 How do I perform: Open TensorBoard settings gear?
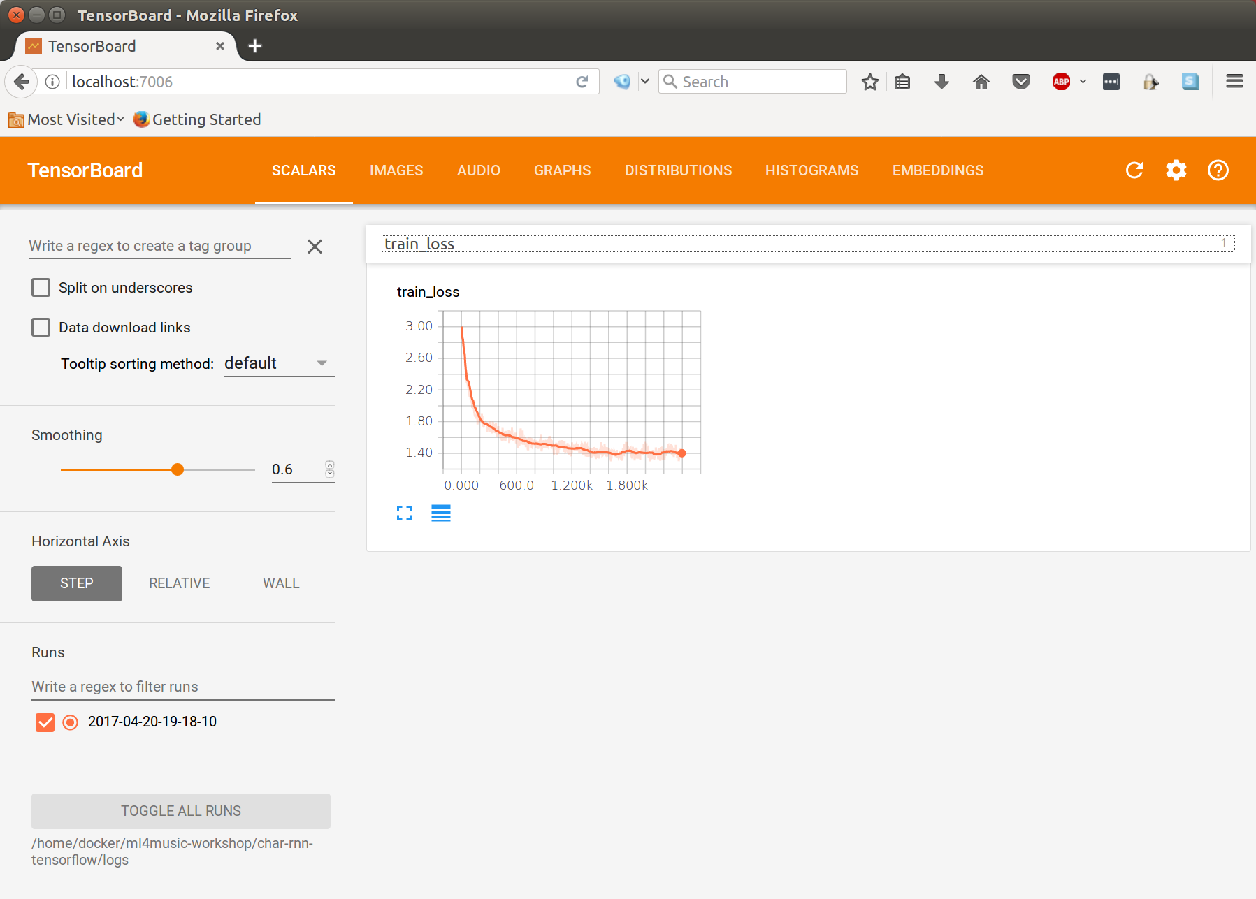coord(1176,170)
